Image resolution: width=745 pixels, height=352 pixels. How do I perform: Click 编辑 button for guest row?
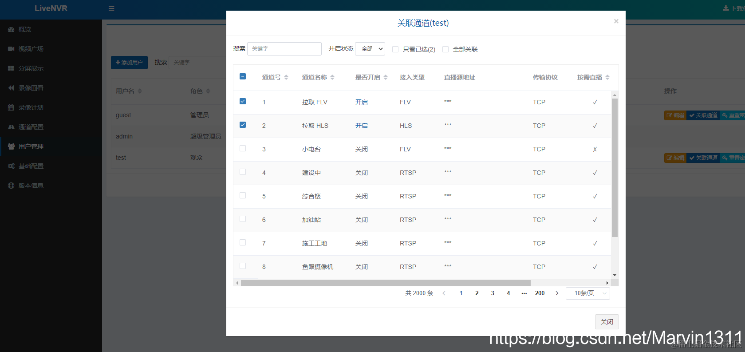pyautogui.click(x=675, y=115)
